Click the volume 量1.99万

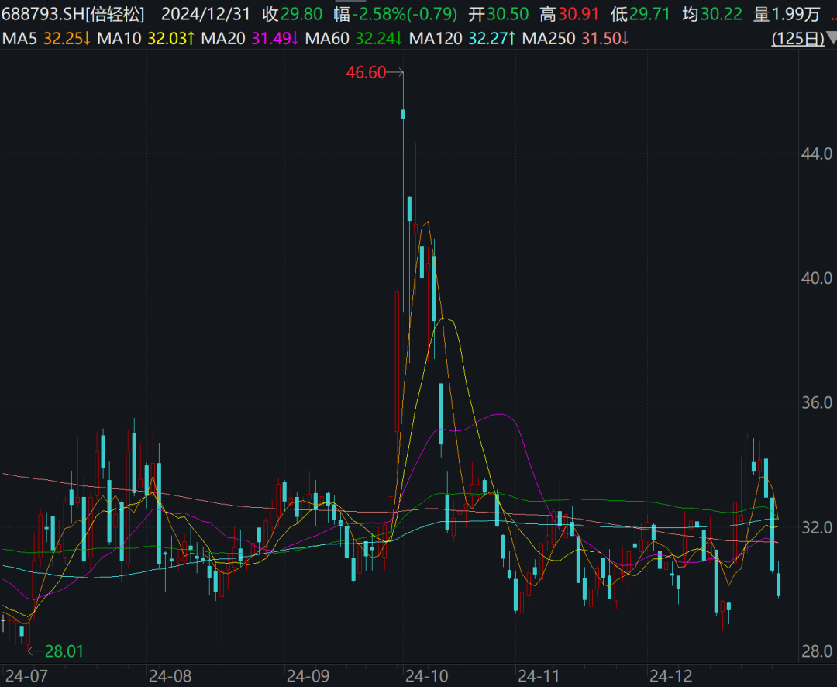point(787,14)
